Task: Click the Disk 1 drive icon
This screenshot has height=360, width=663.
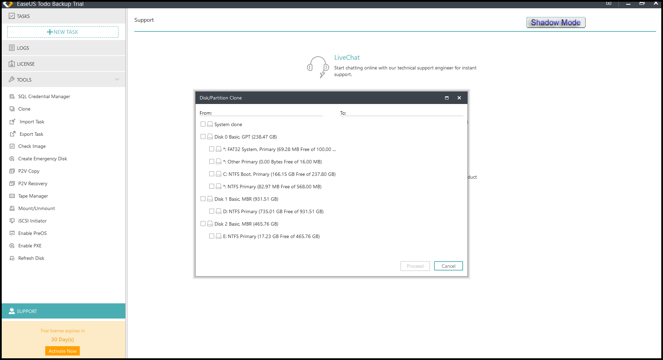Action: point(210,199)
